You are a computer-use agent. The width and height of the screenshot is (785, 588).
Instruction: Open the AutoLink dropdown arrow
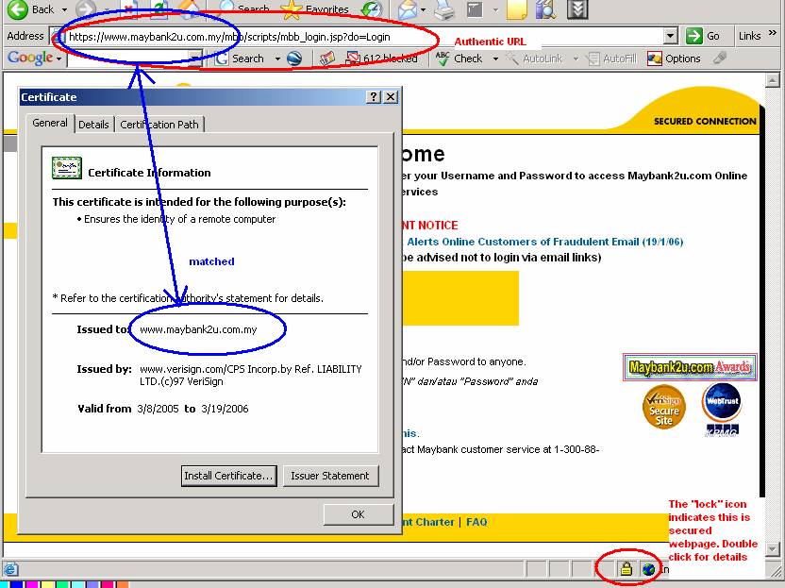[576, 59]
